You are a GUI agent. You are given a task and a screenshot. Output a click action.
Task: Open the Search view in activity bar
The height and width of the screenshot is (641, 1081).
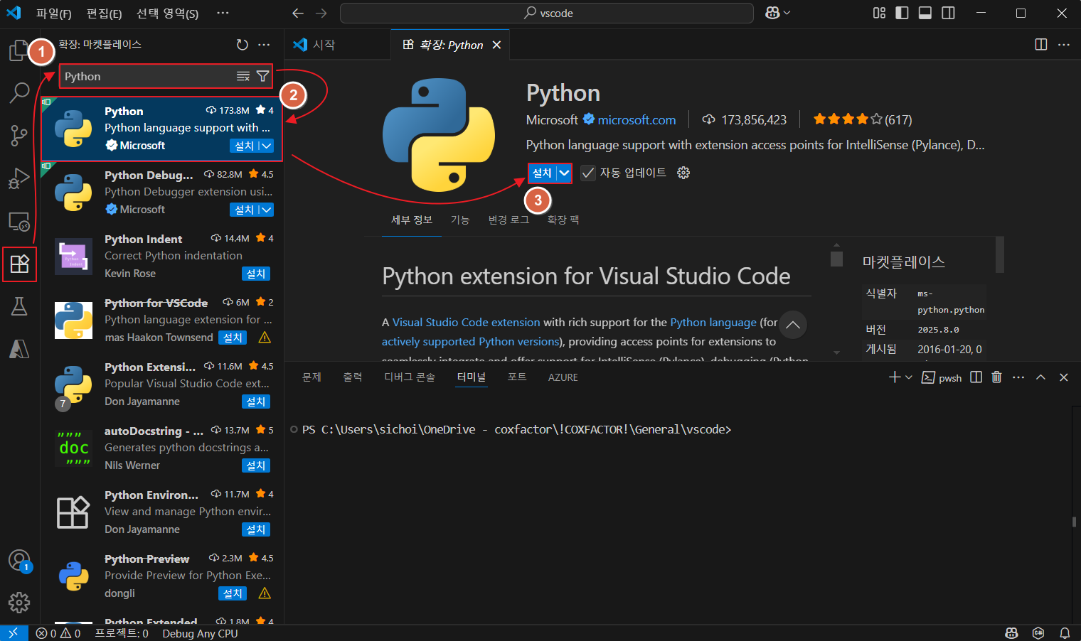point(19,92)
